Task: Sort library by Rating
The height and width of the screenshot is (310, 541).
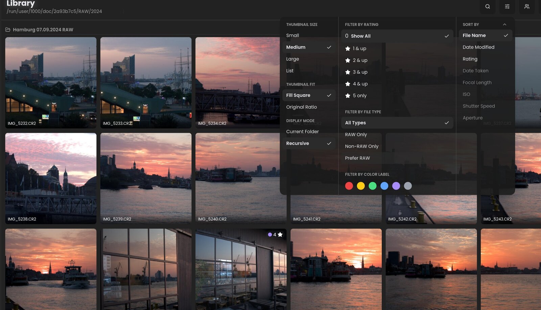Action: pos(470,59)
